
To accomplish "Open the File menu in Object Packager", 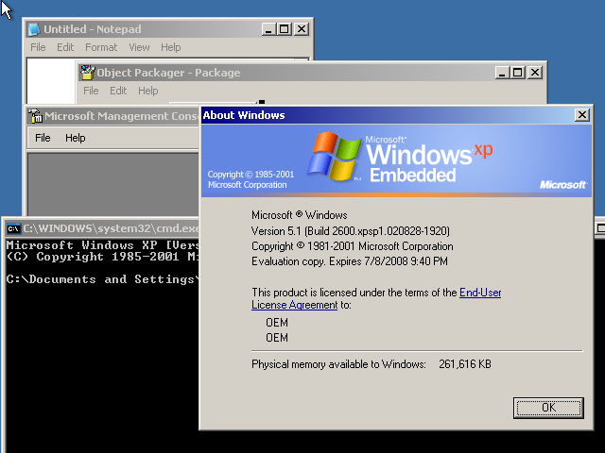I will click(x=91, y=91).
